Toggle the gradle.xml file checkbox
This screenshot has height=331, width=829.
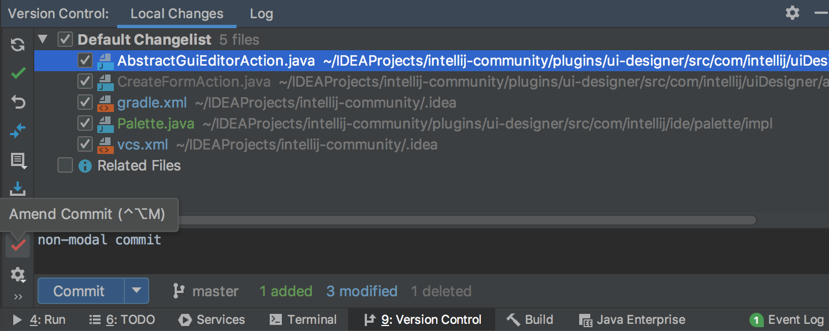[x=85, y=103]
